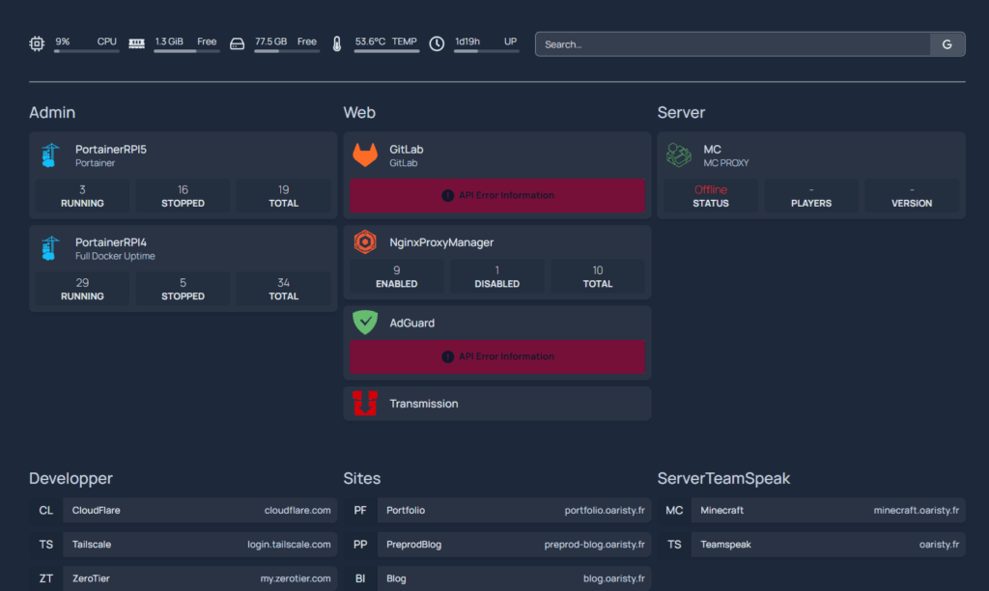This screenshot has width=989, height=591.
Task: Click the PortainerRPI5 running count box
Action: coord(82,196)
